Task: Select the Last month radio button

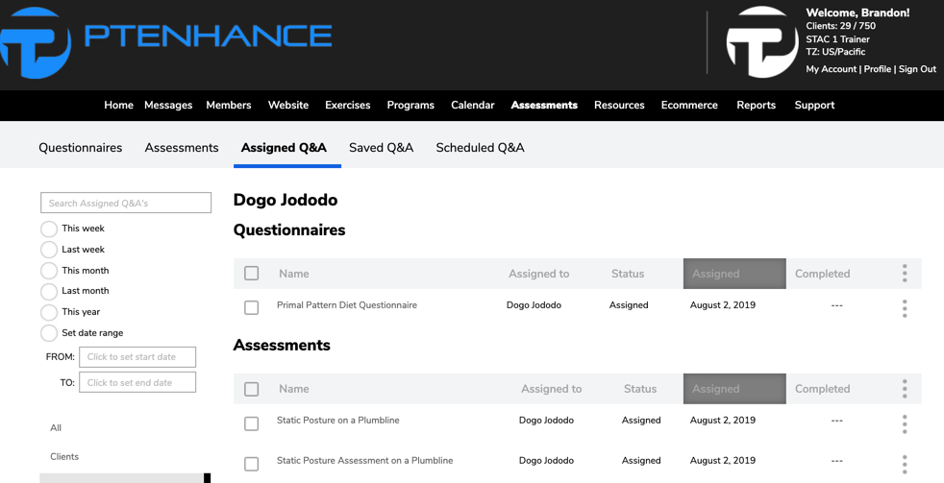Action: pyautogui.click(x=49, y=291)
